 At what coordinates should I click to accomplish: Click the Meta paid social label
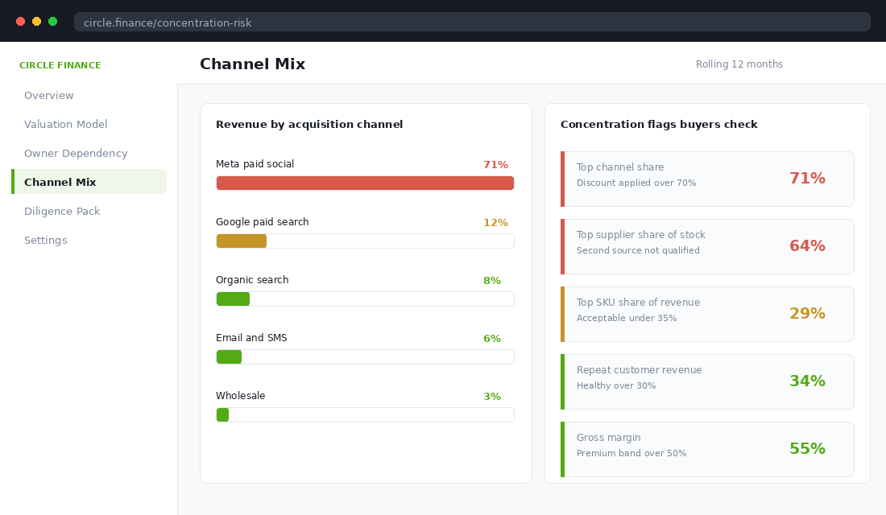tap(255, 164)
